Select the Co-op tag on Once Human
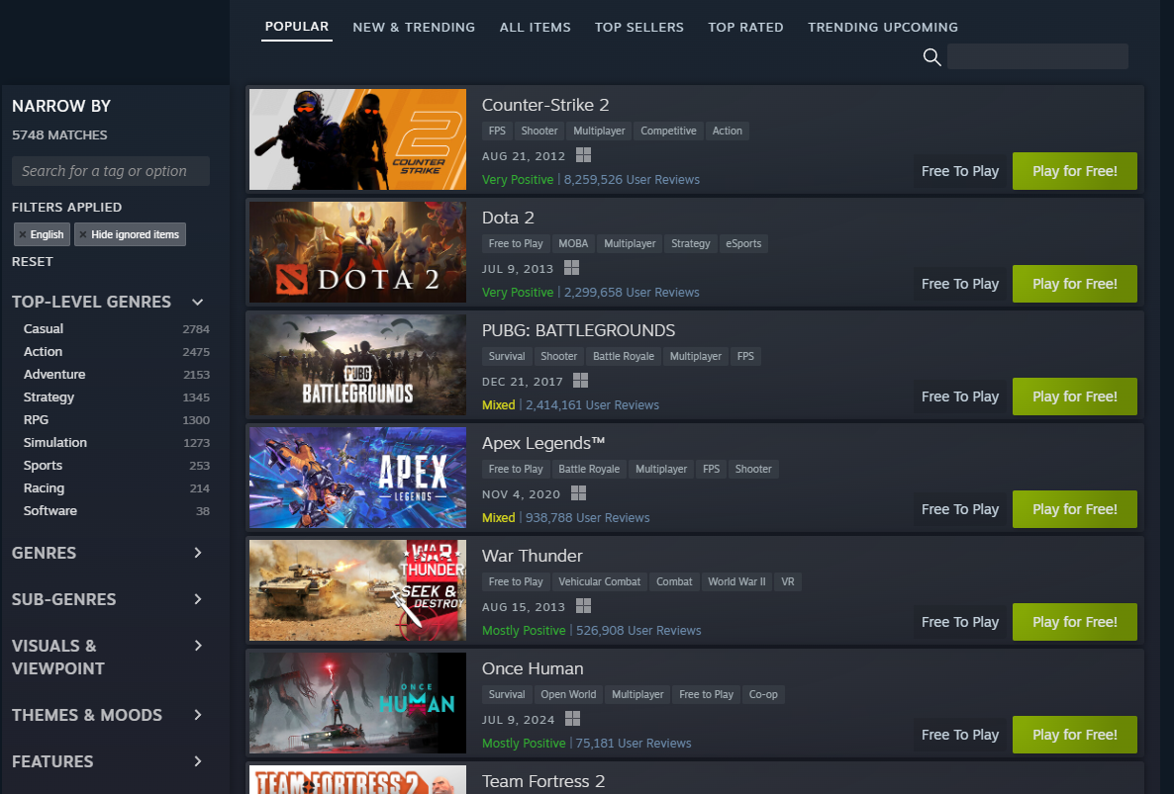Image resolution: width=1174 pixels, height=794 pixels. point(763,694)
